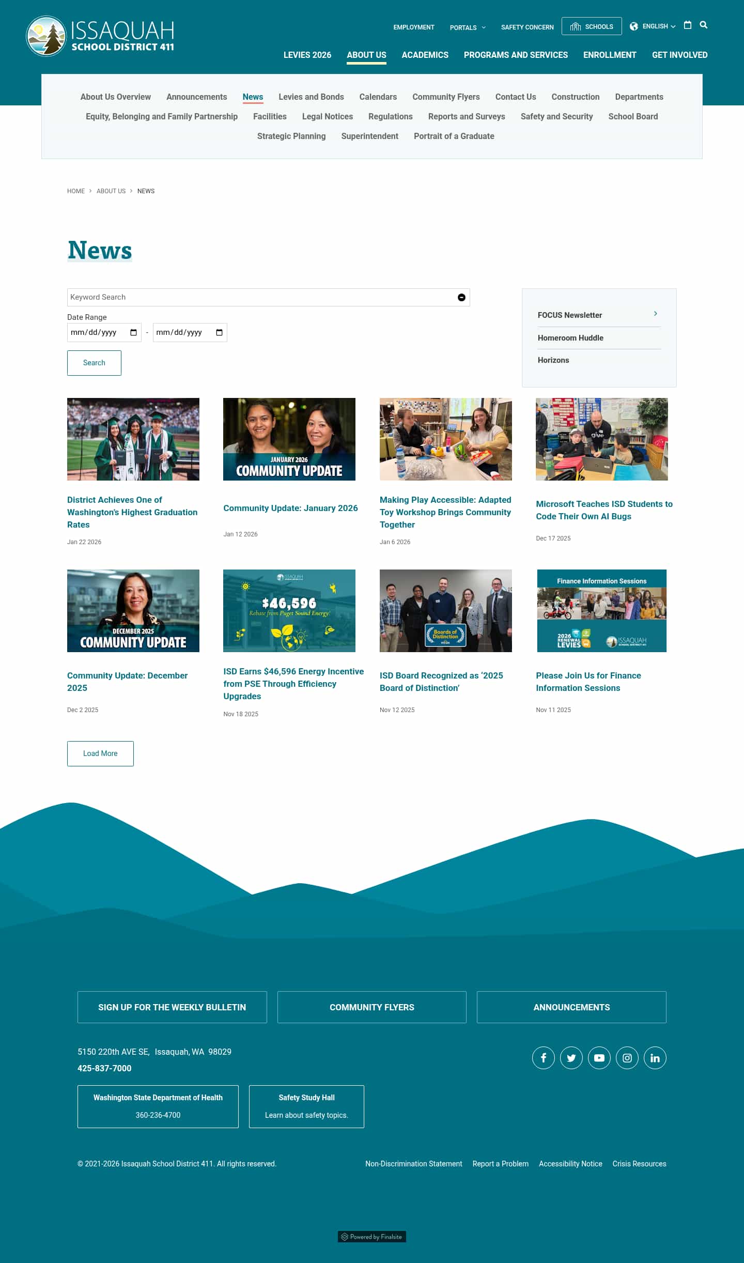This screenshot has height=1263, width=744.
Task: Read ISD Board of Distinction article
Action: 441,682
